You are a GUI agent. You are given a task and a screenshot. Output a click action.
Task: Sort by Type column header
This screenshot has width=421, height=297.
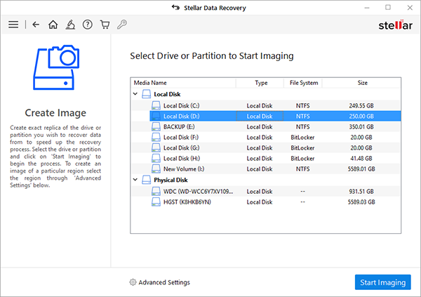click(x=260, y=83)
